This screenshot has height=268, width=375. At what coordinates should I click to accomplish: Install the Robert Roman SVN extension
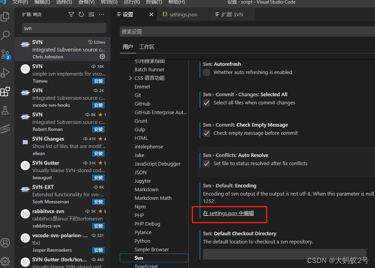click(x=98, y=130)
